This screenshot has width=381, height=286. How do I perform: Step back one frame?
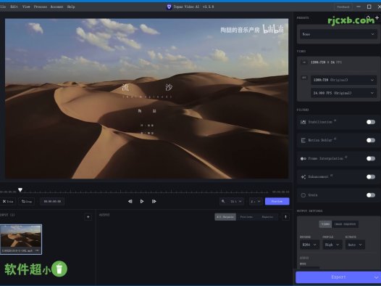(130, 201)
